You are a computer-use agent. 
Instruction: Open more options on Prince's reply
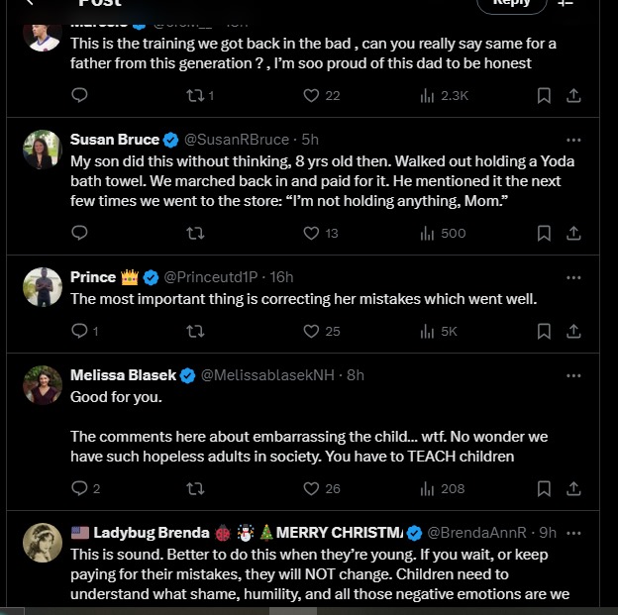pyautogui.click(x=573, y=277)
